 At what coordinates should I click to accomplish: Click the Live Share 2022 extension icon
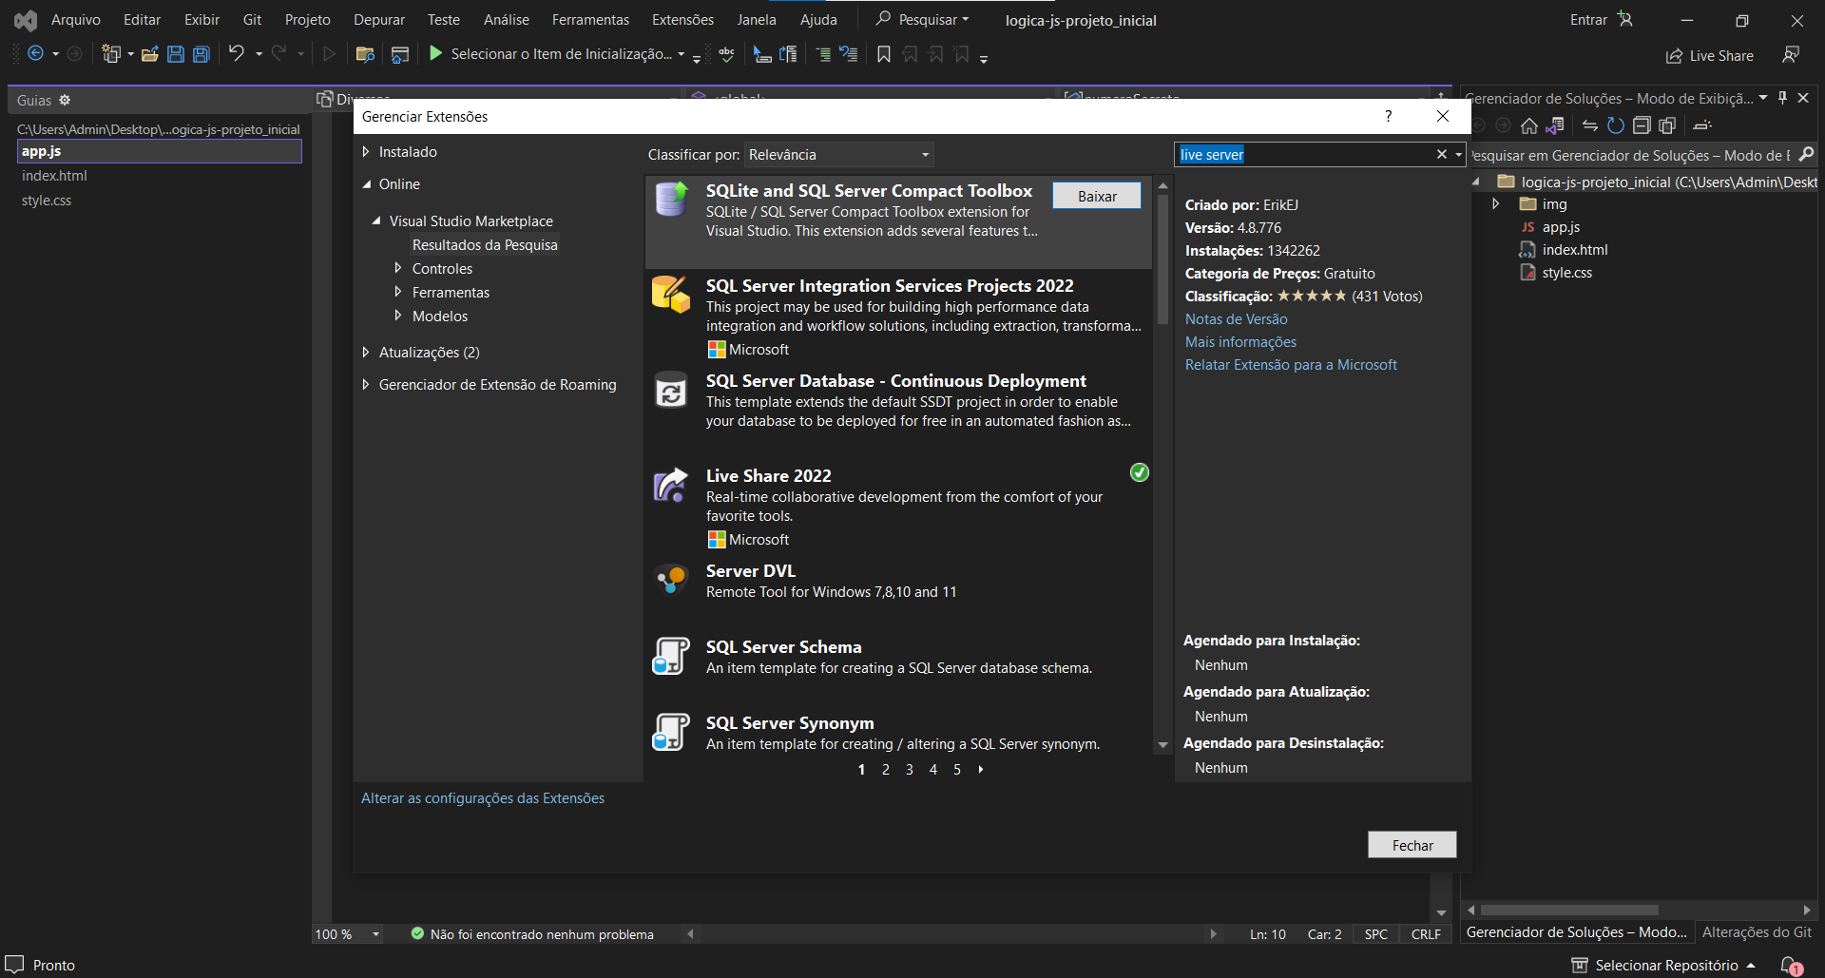click(671, 485)
